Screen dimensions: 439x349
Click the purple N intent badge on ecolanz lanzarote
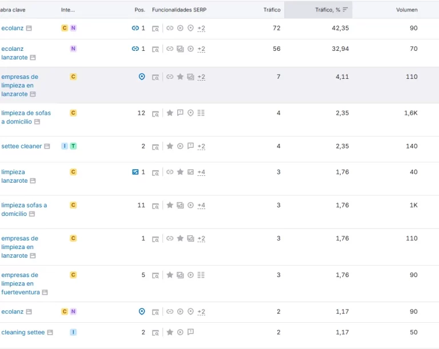[x=73, y=49]
